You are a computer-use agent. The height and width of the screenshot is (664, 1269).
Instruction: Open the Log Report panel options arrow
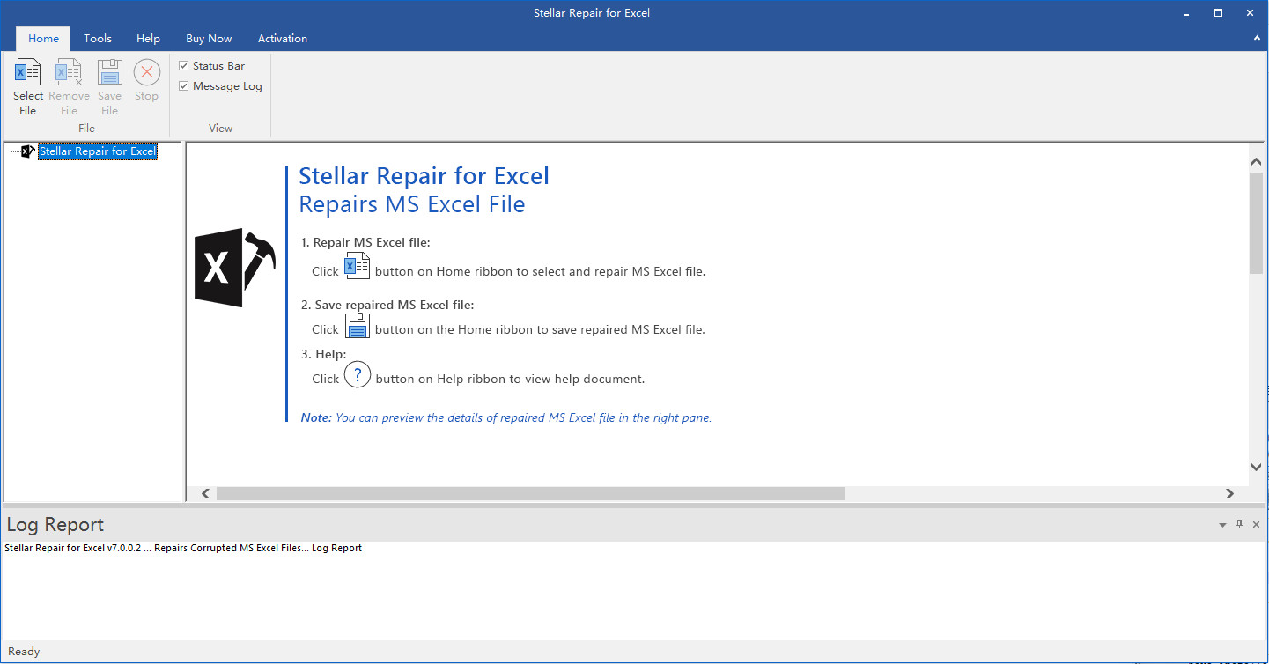pos(1222,525)
